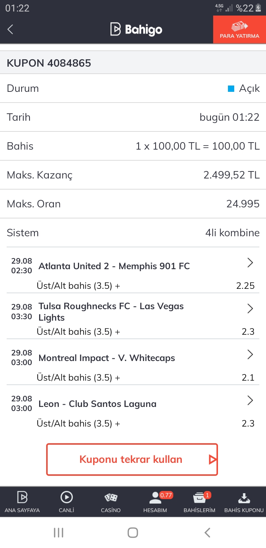Tap the Açık status indicator square
This screenshot has width=266, height=548.
tap(231, 89)
